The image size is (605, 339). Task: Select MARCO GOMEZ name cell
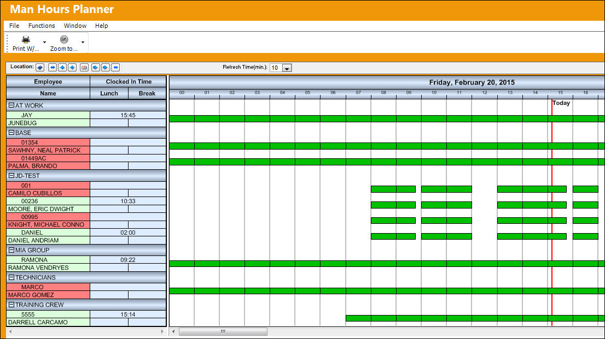(48, 295)
